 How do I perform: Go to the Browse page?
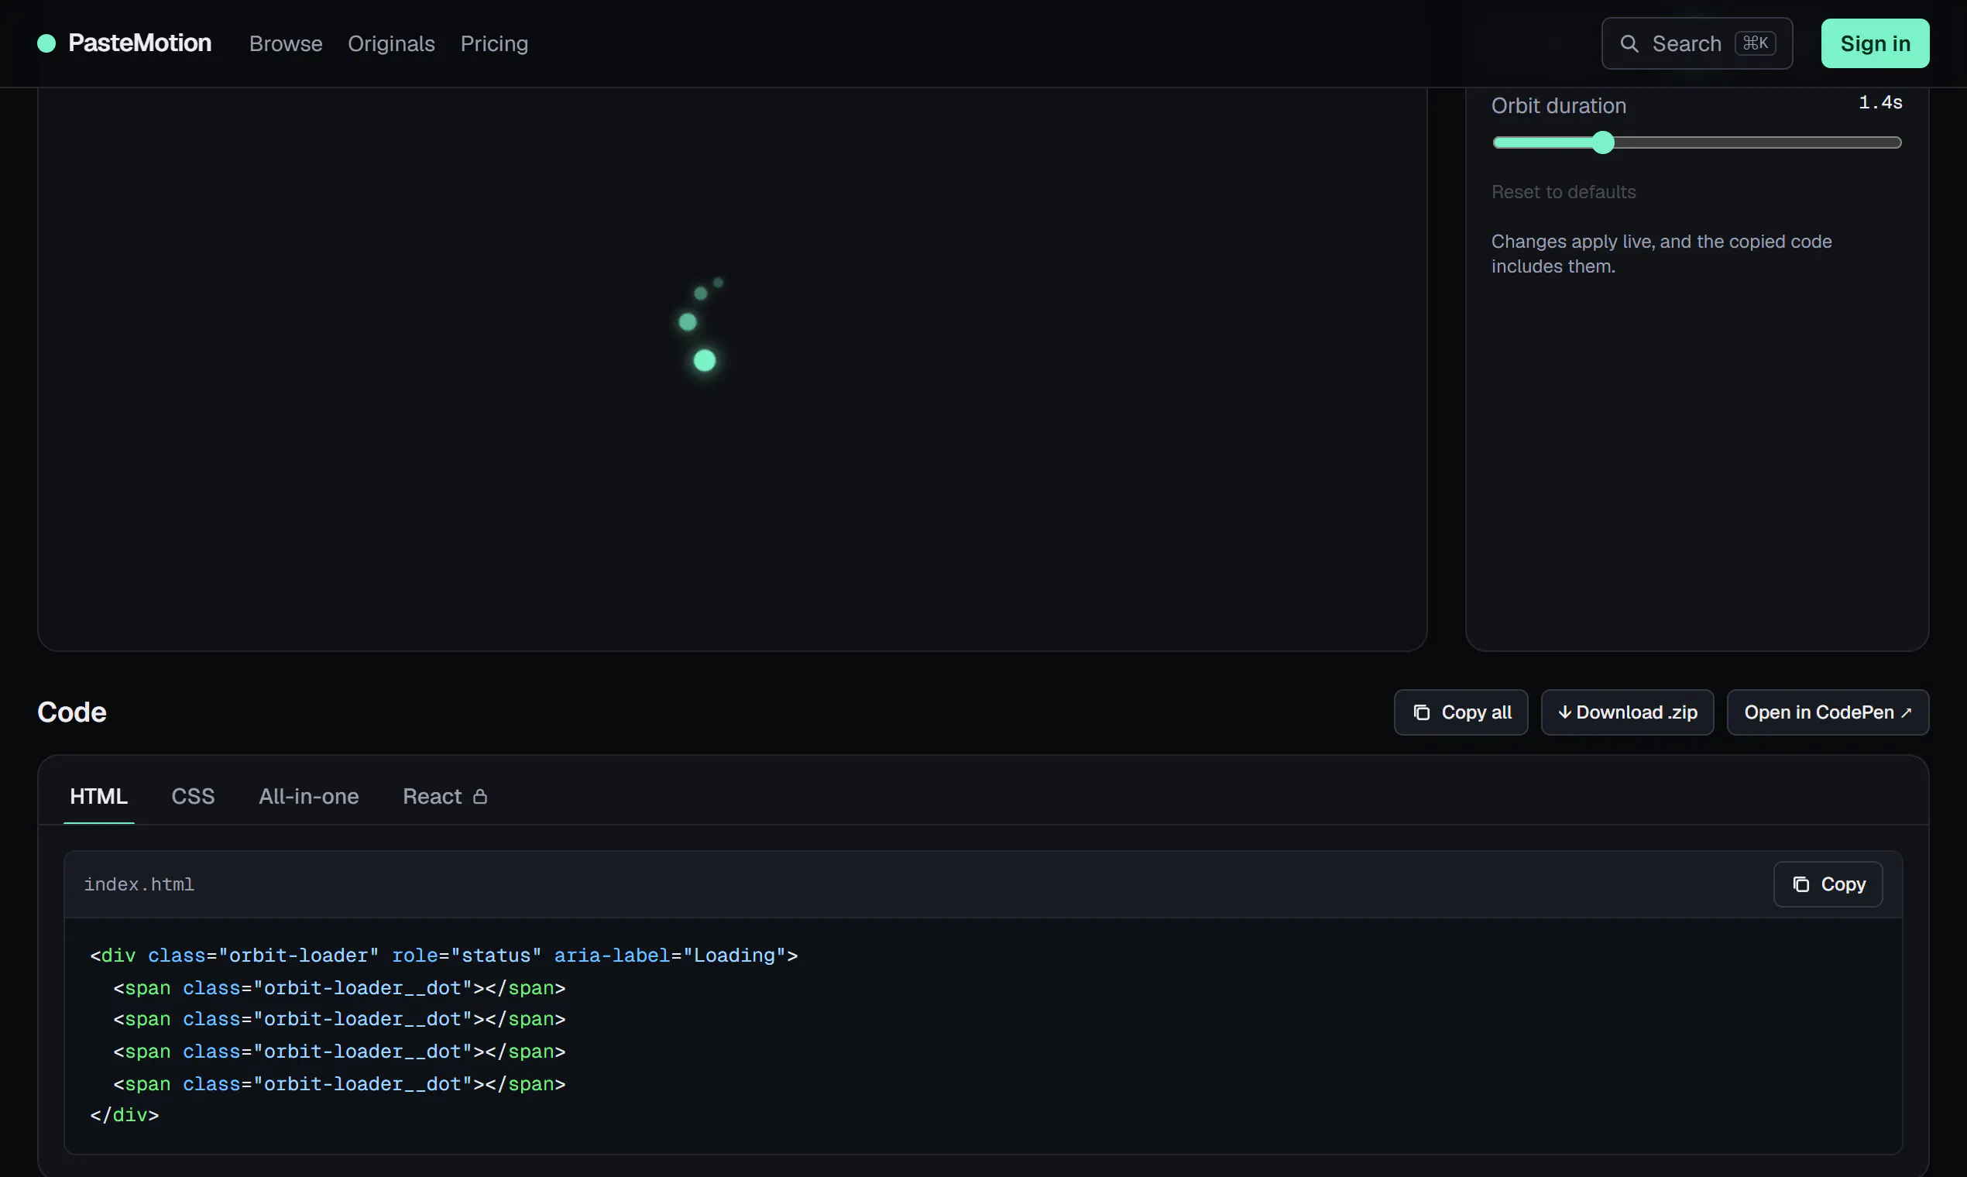click(x=286, y=43)
